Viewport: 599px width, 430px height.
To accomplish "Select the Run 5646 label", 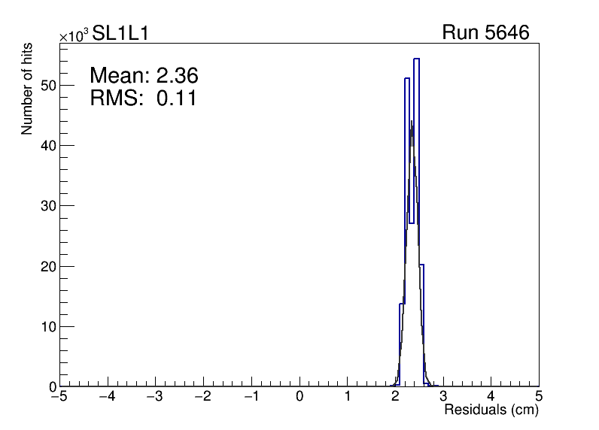I will point(485,33).
